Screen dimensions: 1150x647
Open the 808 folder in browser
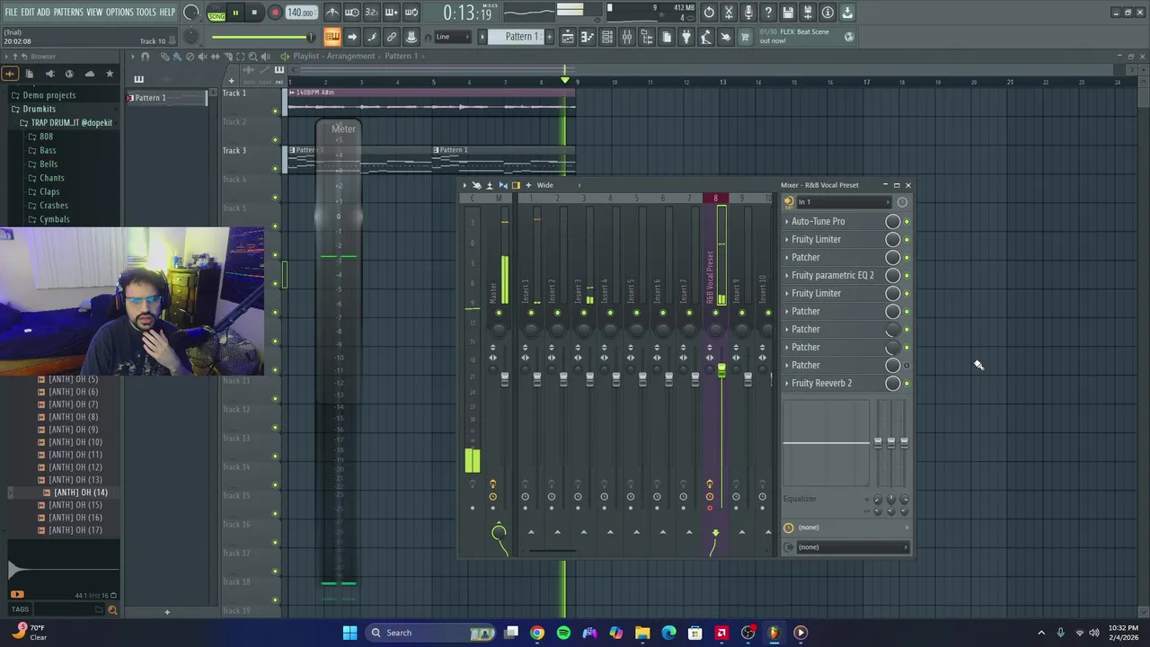(46, 137)
